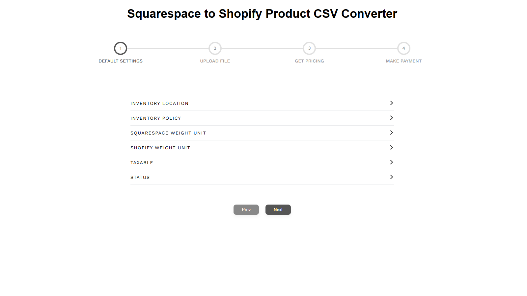Click step 1 circle in progress stepper

[121, 48]
